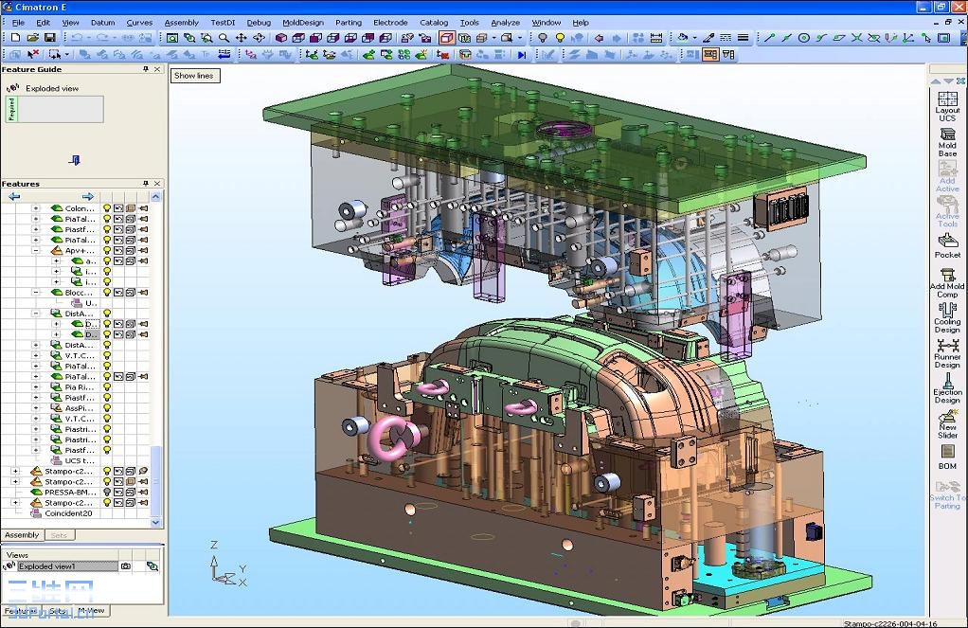Click the circle curve tool icon

tap(803, 38)
